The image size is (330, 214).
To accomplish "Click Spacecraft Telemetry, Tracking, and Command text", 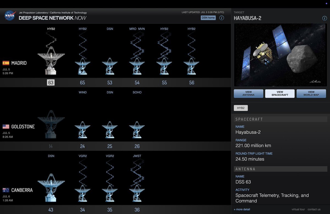I will (x=272, y=198).
